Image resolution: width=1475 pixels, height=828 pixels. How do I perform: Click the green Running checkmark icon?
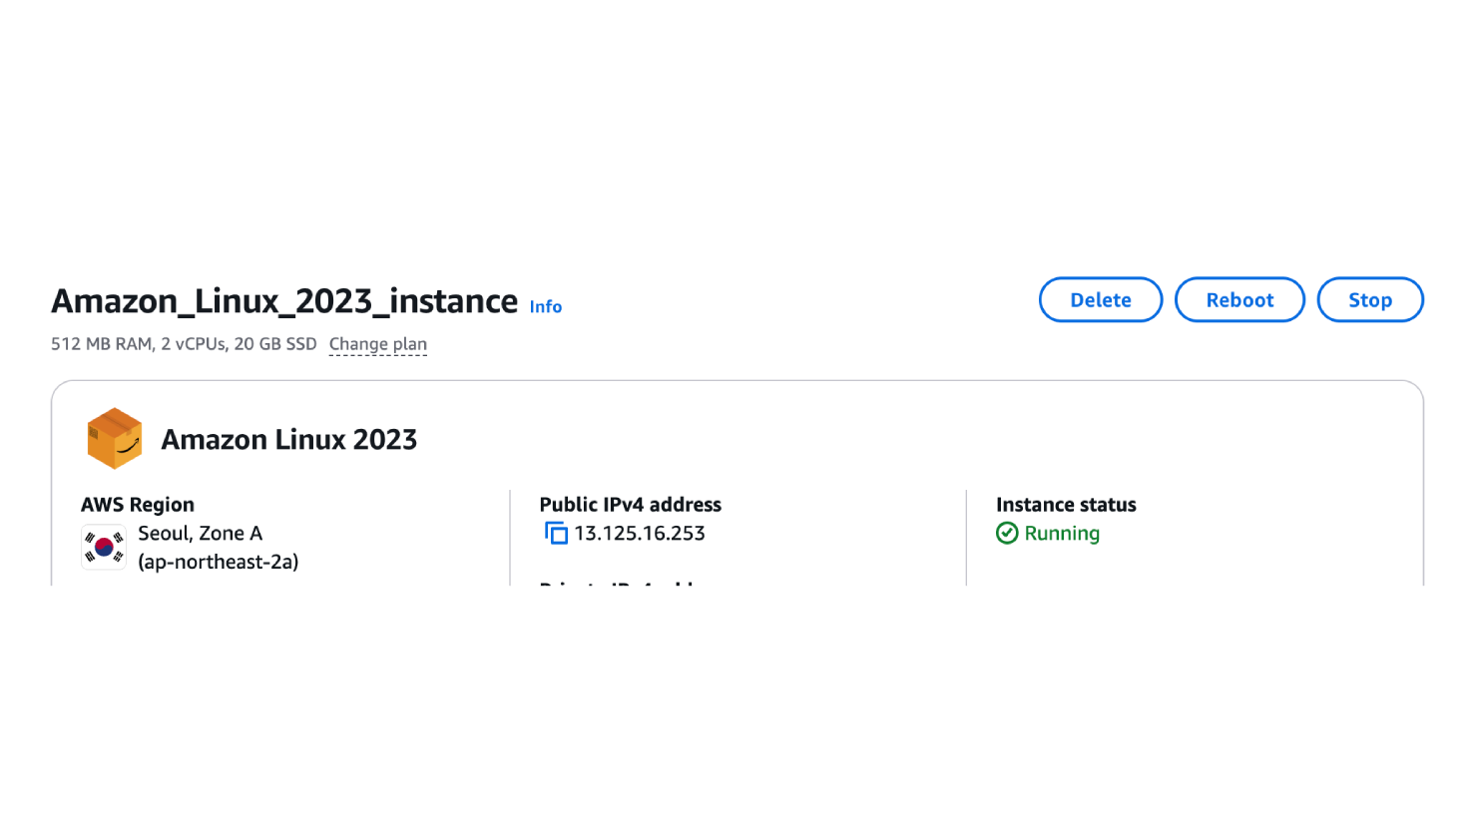point(1007,534)
